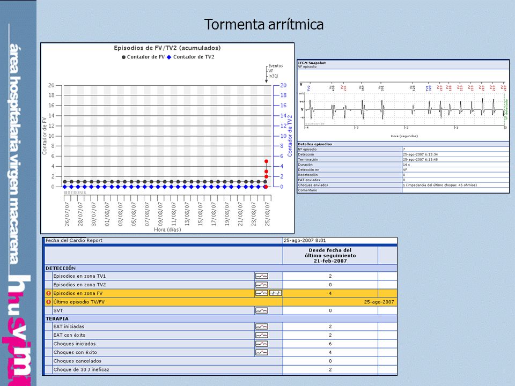Click highlighted 'Episodios en zona FV' label

[x=78, y=293]
